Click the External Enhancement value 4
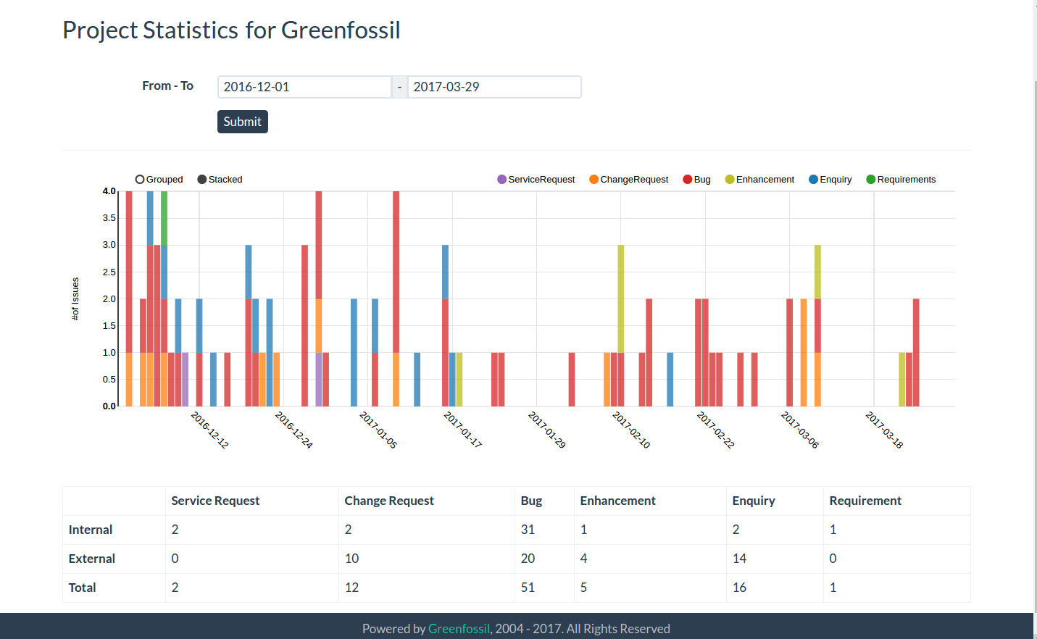The width and height of the screenshot is (1037, 639). point(583,559)
